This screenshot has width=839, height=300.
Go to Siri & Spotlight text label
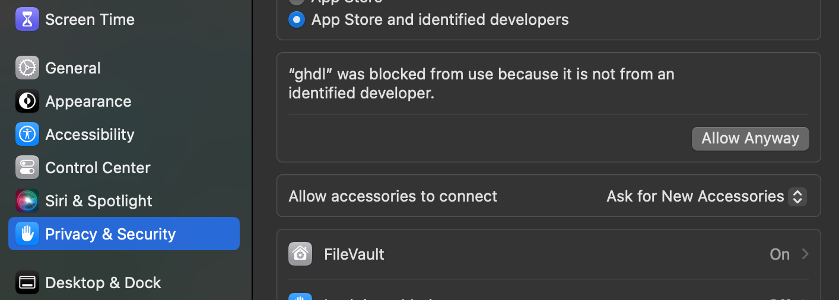(x=98, y=201)
